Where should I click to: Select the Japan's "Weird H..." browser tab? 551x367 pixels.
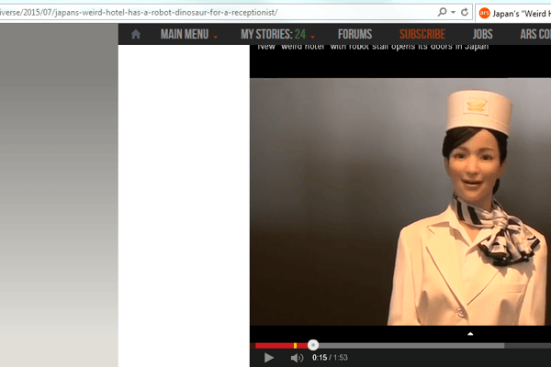(x=520, y=13)
